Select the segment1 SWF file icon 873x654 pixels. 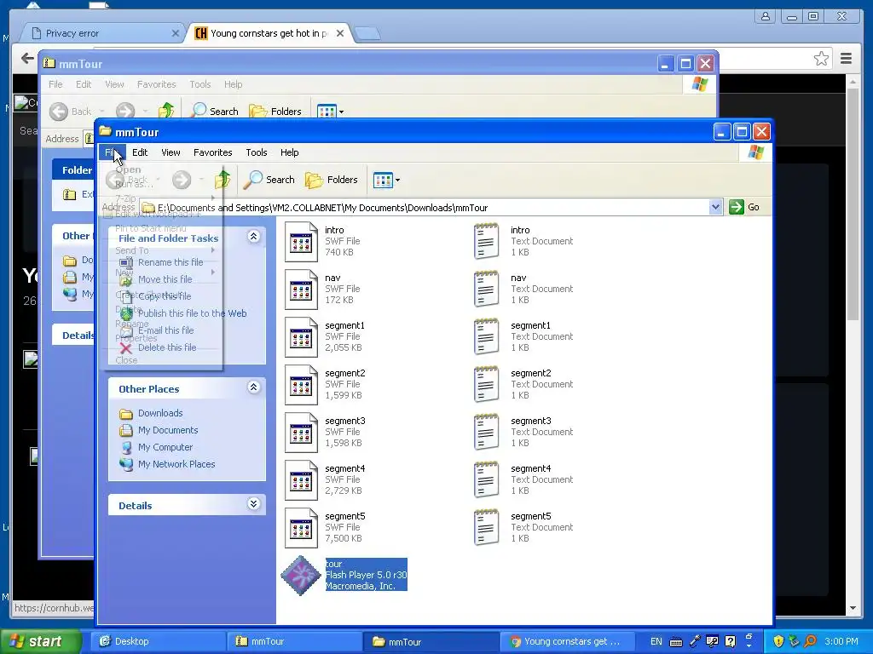301,337
